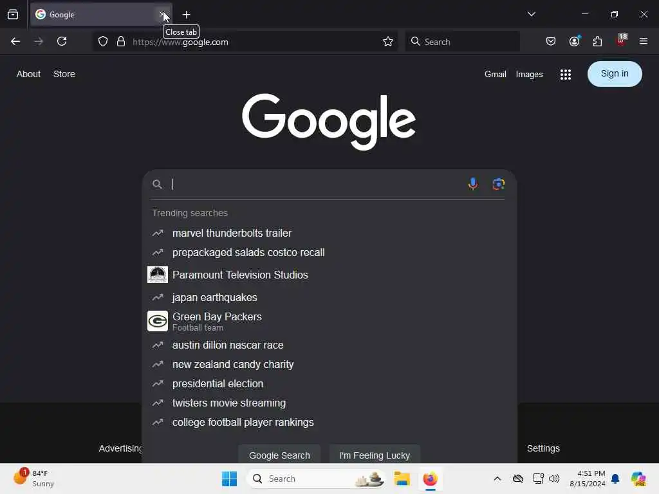Launch Copilot preview from taskbar

(638, 479)
